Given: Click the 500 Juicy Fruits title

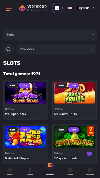Looking at the screenshot, I should click(x=65, y=114).
